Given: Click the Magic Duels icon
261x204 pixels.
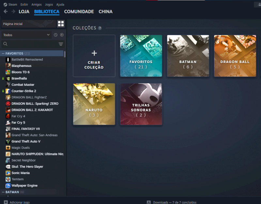Looking at the screenshot, I should point(8,148).
